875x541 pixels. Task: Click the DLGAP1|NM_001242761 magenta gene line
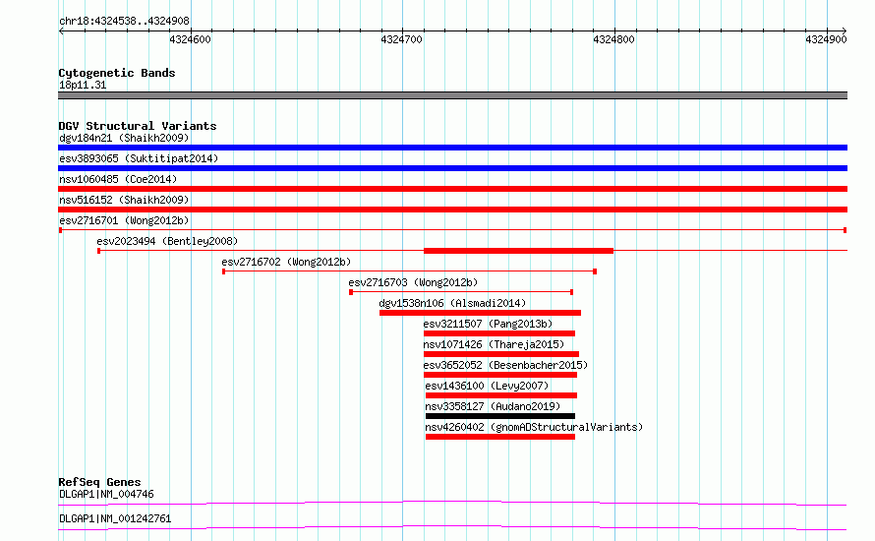[x=452, y=527]
